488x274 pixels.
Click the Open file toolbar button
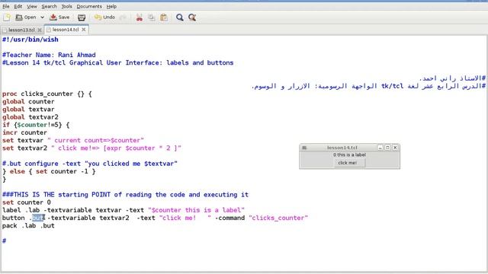(26, 18)
